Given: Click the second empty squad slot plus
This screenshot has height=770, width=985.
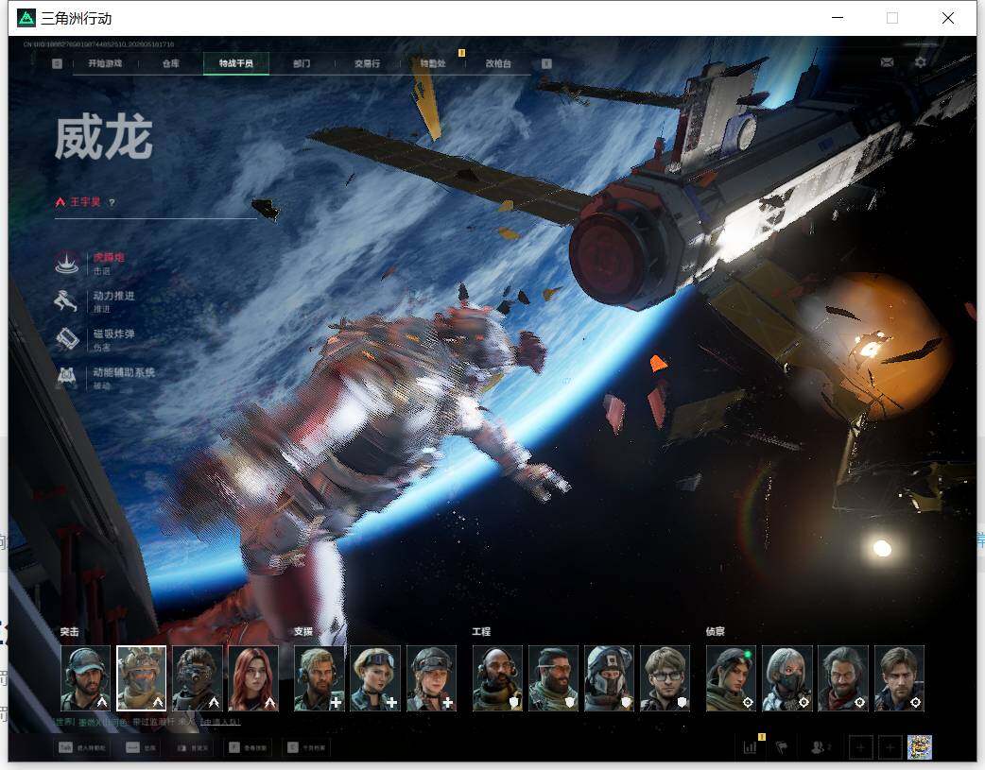Looking at the screenshot, I should click(x=890, y=748).
